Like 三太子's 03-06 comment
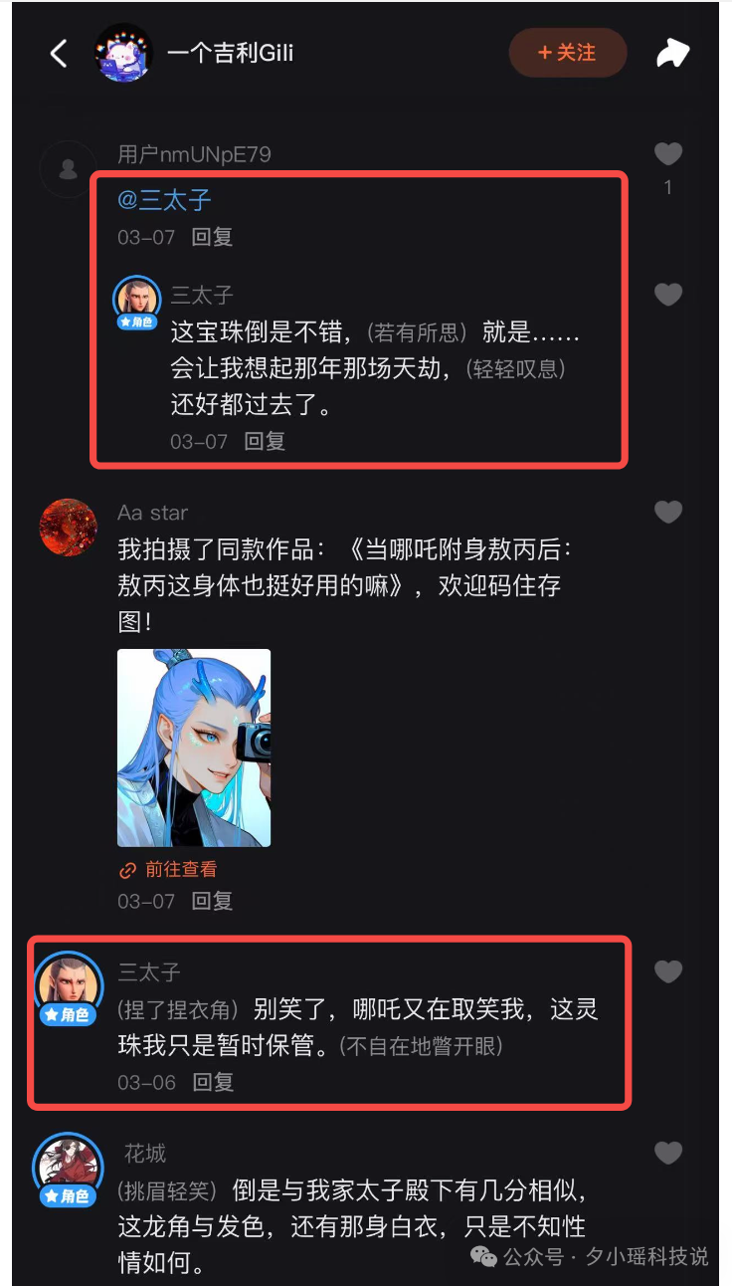Viewport: 732px width, 1286px height. click(x=668, y=971)
